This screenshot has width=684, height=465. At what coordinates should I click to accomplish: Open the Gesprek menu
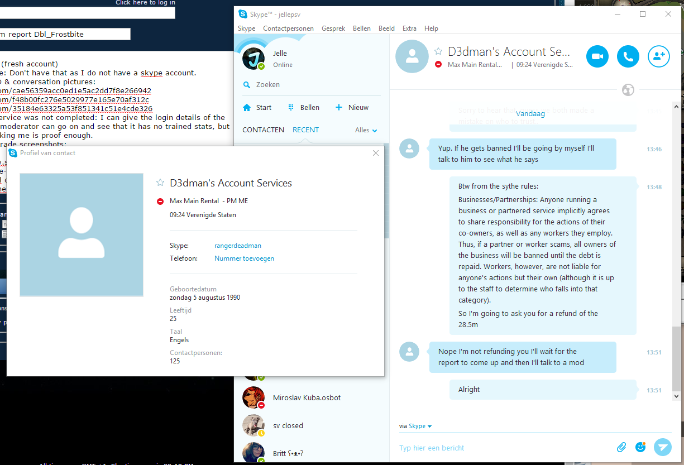pyautogui.click(x=333, y=28)
